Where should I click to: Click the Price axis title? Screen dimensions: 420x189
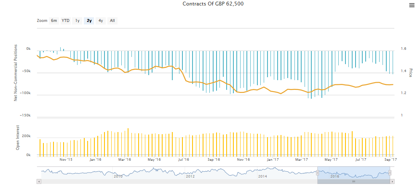(x=410, y=73)
